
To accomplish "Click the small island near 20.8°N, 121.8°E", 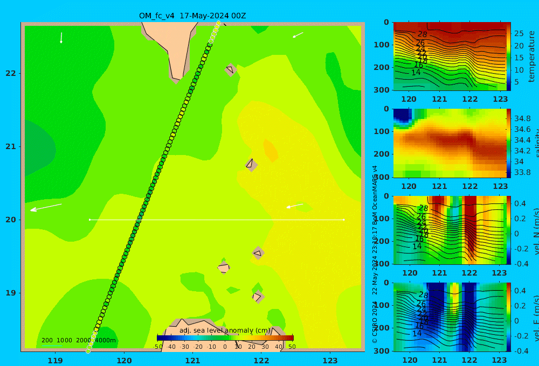I will pyautogui.click(x=251, y=165).
